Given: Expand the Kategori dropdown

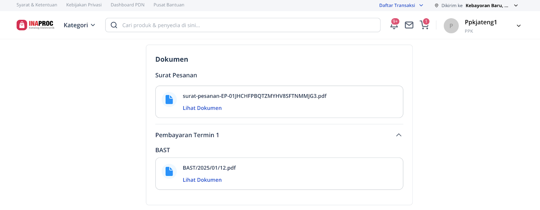Looking at the screenshot, I should pyautogui.click(x=79, y=25).
